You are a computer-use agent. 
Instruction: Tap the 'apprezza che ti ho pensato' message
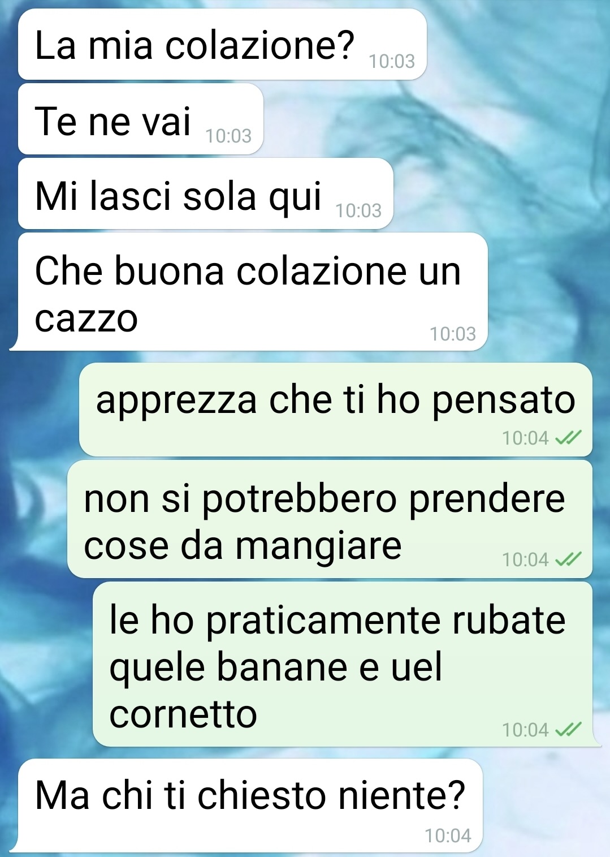click(x=336, y=410)
